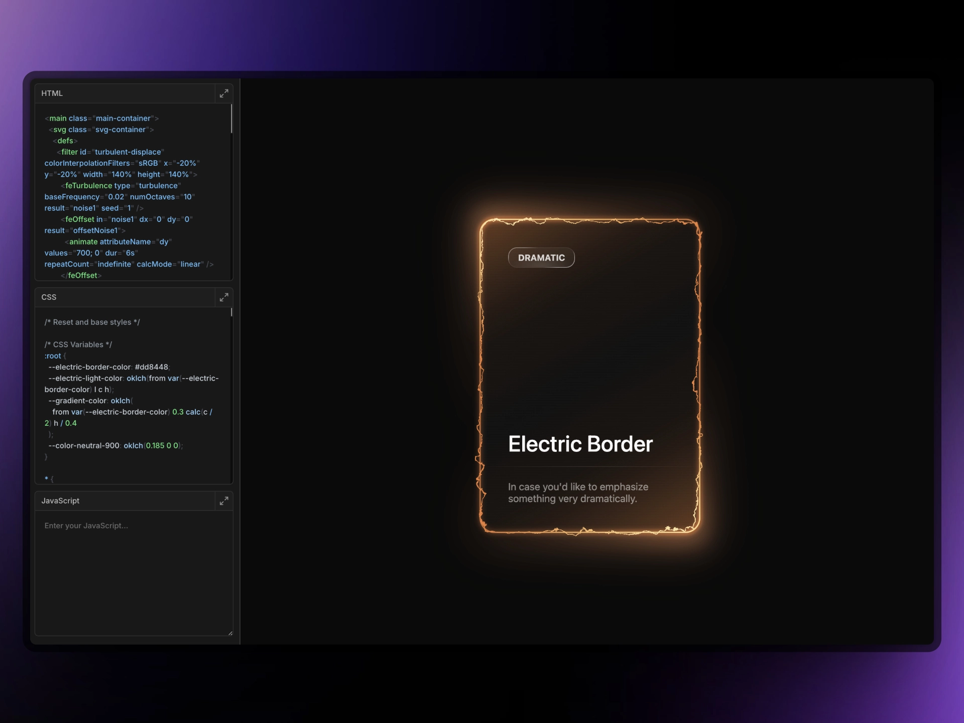
Task: Click the CSS panel title
Action: 49,297
